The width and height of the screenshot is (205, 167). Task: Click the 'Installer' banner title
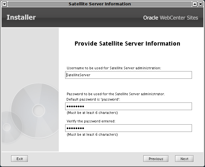pyautogui.click(x=21, y=17)
